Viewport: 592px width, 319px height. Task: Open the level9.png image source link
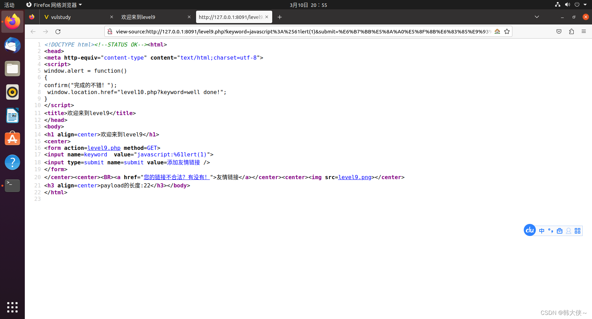[355, 177]
